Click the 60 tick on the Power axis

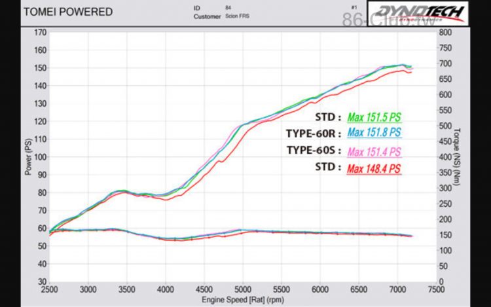click(x=42, y=228)
